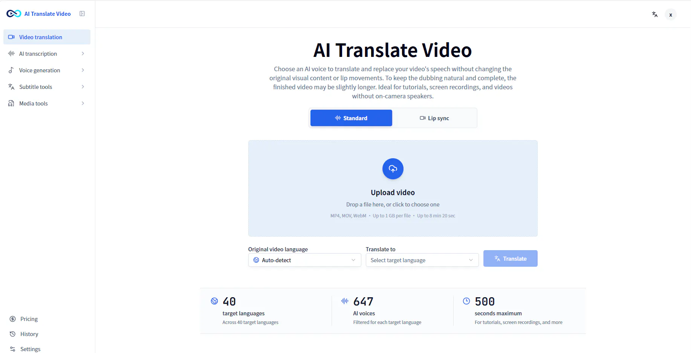Expand the Voice generation submenu chevron
The image size is (691, 353).
pos(83,70)
